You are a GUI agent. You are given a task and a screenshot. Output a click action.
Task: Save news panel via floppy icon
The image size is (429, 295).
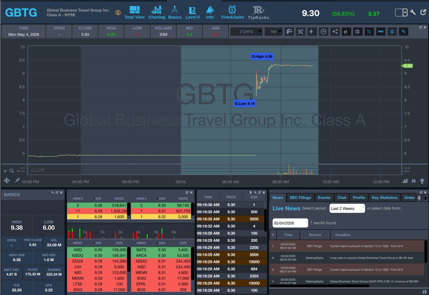[x=424, y=291]
